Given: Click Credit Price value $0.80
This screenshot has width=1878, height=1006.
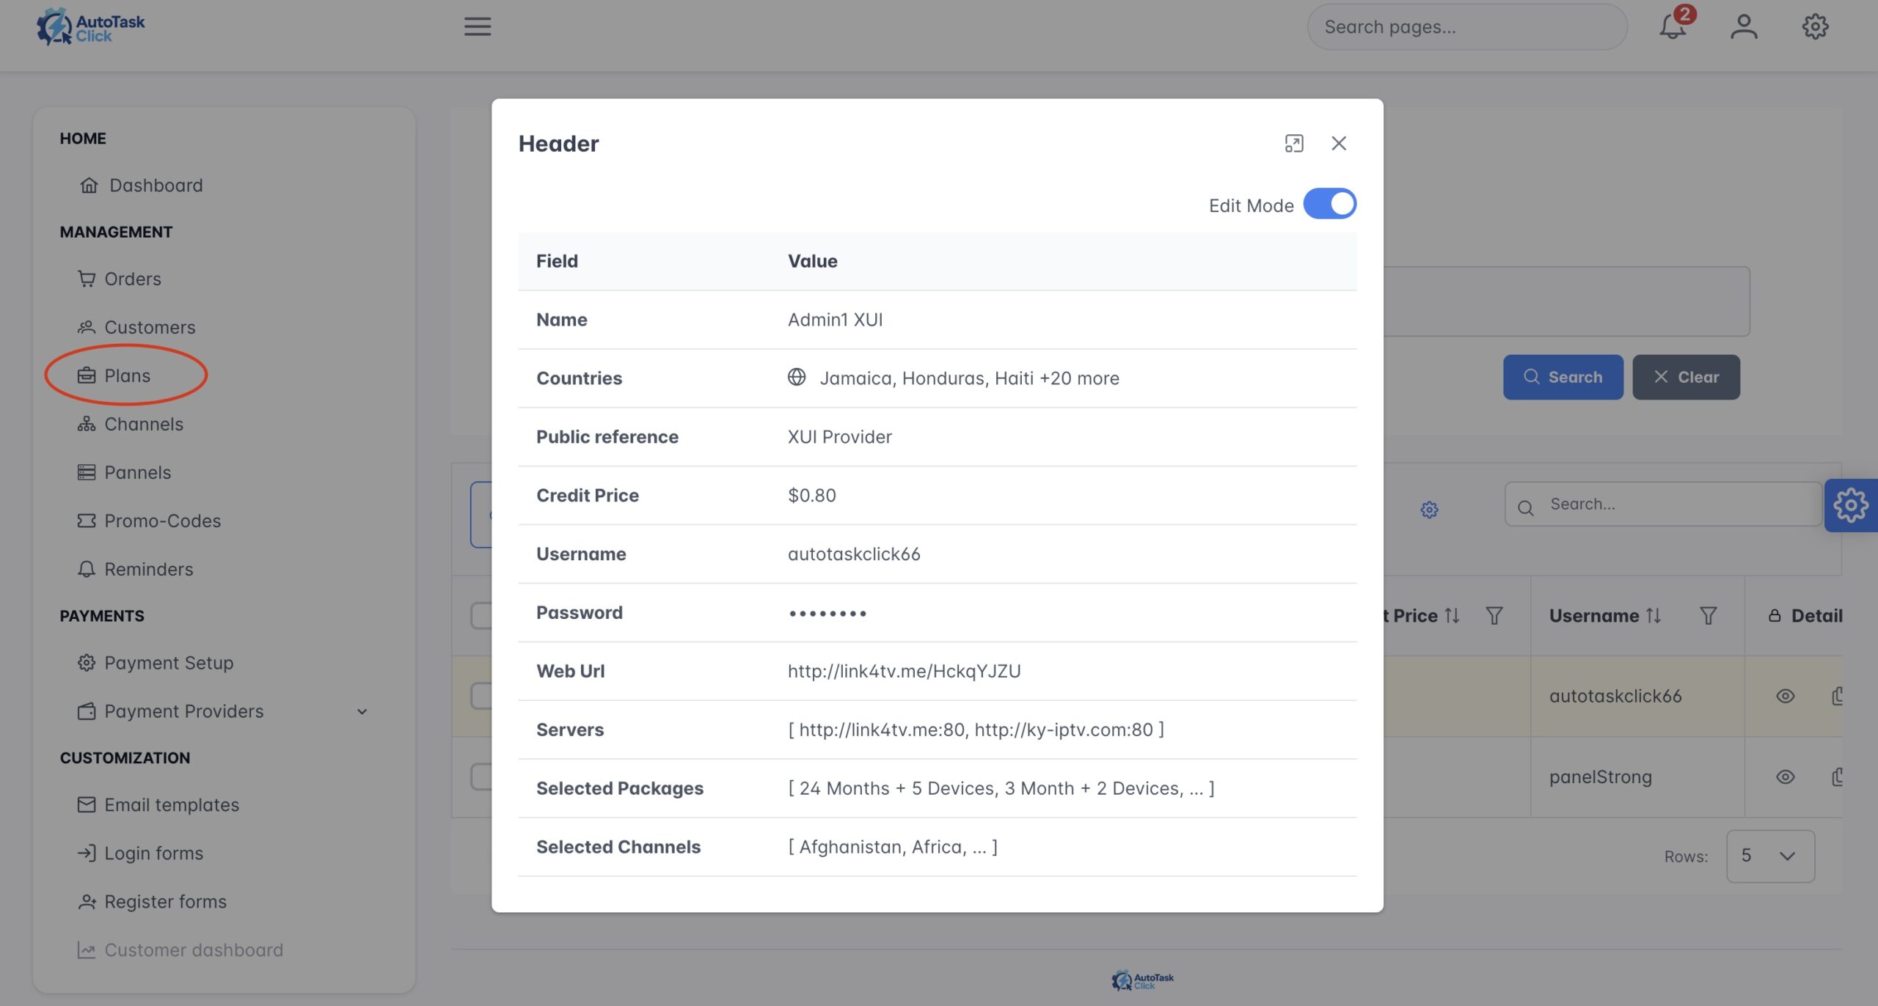Looking at the screenshot, I should 812,496.
